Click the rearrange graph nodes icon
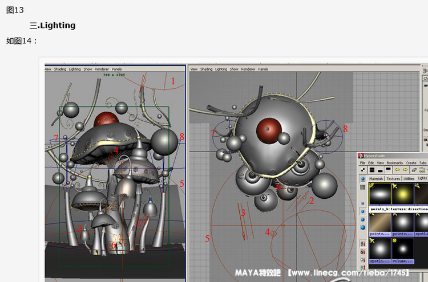 (422, 170)
